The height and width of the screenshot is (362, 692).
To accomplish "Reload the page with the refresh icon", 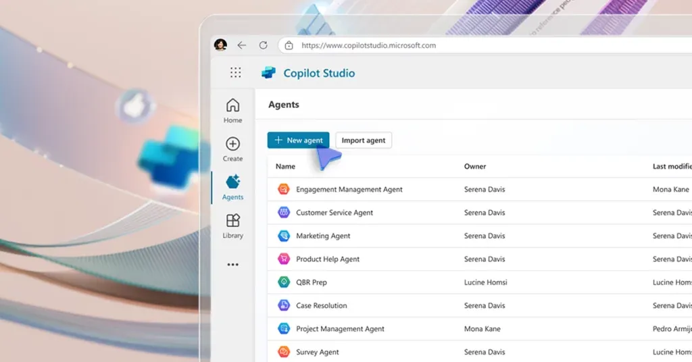I will tap(263, 45).
